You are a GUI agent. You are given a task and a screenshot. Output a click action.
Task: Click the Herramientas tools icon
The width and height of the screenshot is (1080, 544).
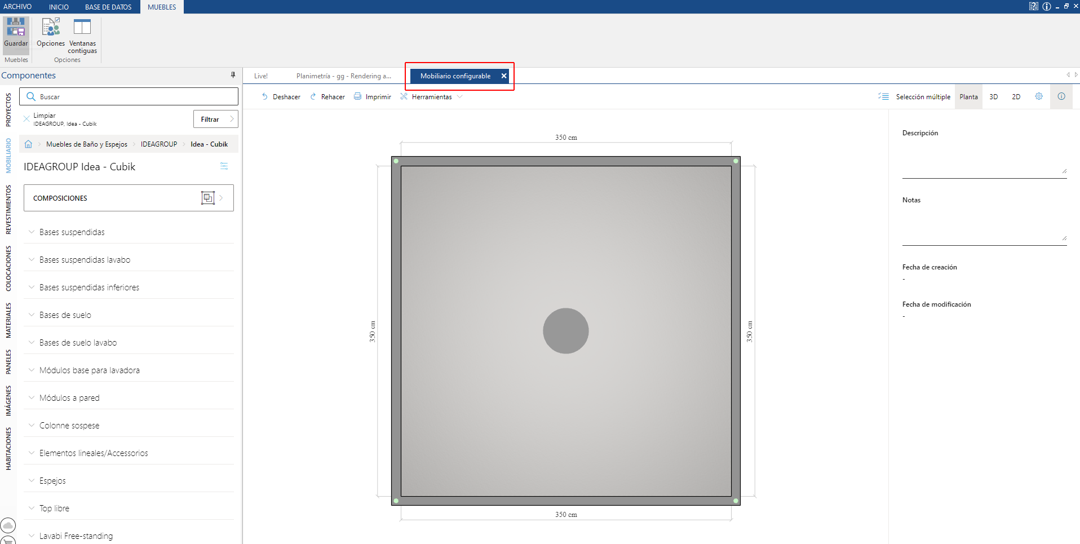[404, 96]
